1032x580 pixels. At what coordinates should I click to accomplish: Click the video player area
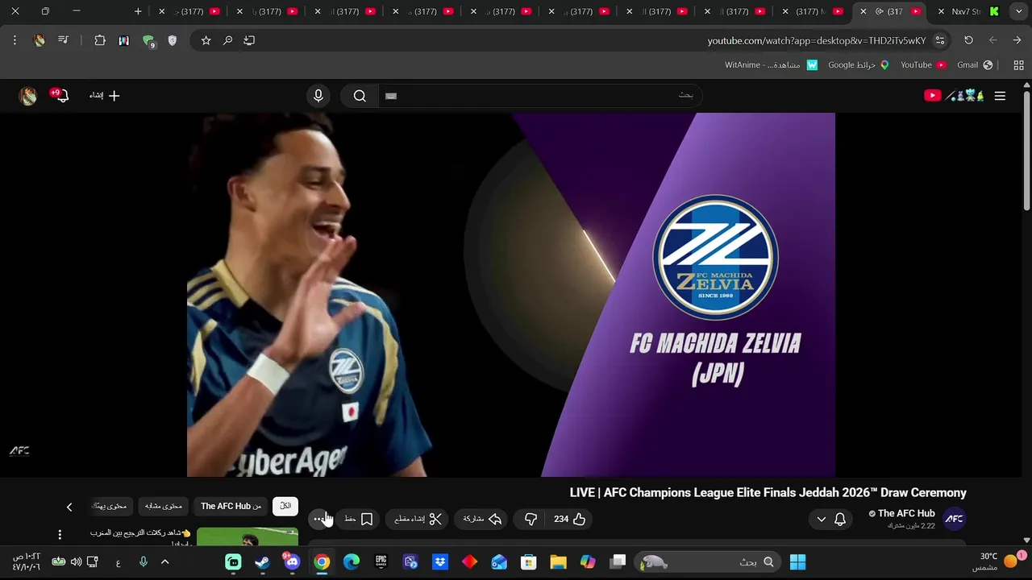tap(511, 295)
